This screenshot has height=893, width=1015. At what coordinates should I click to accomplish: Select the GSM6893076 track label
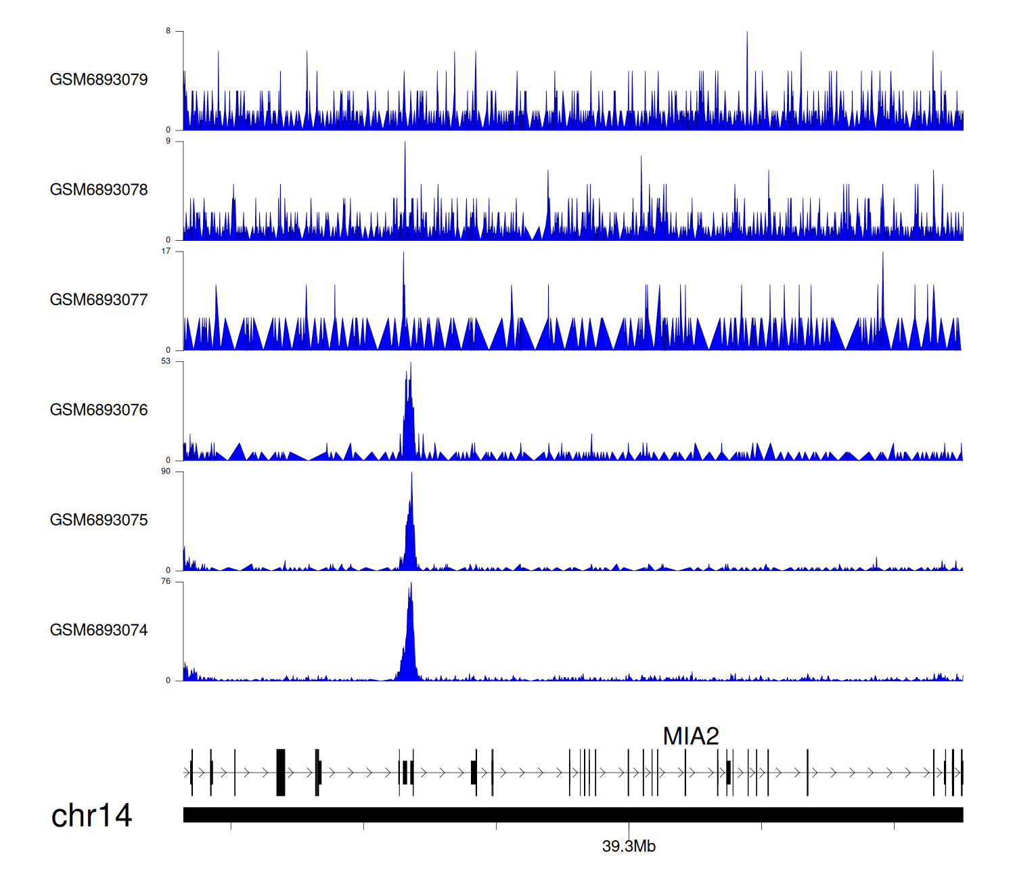point(99,410)
